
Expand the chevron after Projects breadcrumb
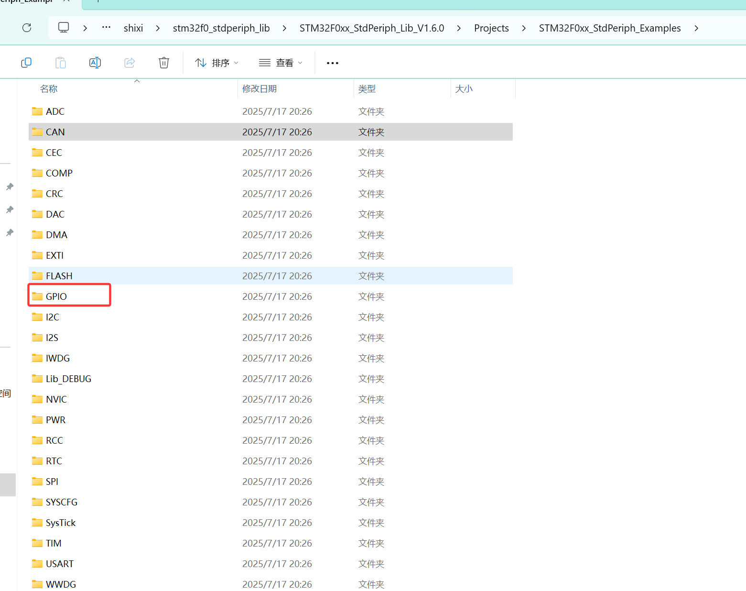[x=524, y=28]
